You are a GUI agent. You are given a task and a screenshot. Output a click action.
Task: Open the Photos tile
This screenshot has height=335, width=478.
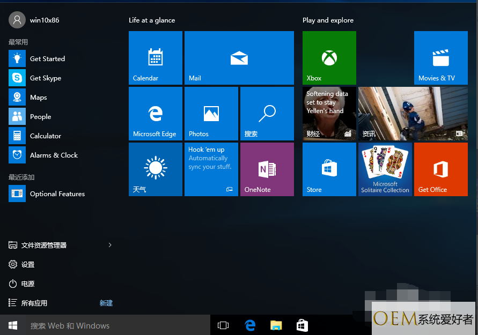(211, 113)
